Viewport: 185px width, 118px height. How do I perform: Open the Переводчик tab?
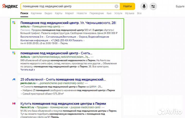[97, 13]
